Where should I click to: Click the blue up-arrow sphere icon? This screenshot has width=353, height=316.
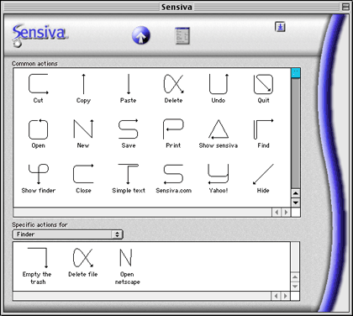pos(141,35)
